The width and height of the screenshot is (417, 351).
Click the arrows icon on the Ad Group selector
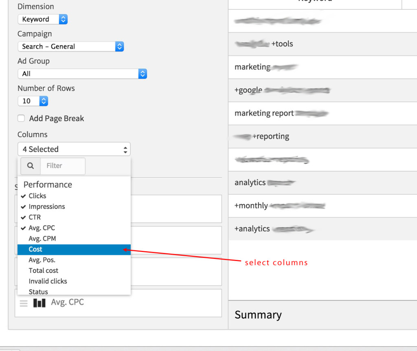pos(142,74)
